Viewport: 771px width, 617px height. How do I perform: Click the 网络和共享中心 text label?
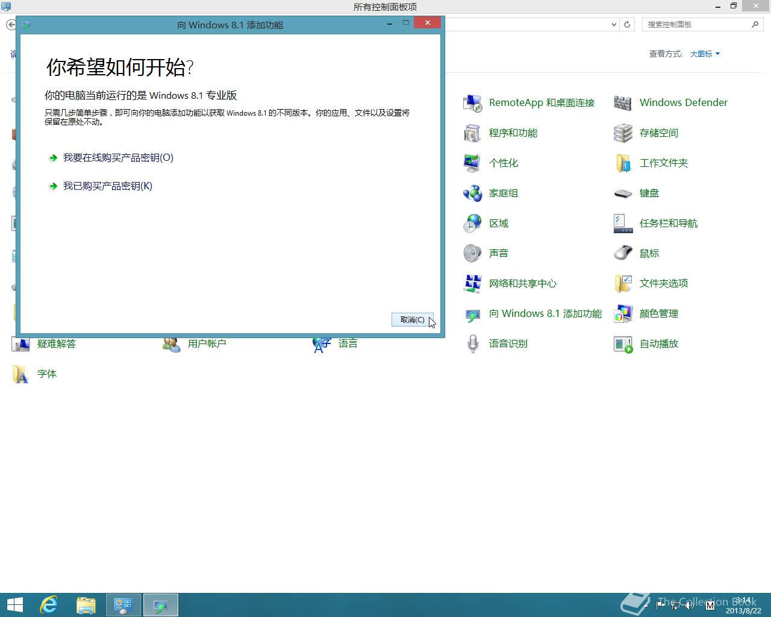(x=523, y=284)
